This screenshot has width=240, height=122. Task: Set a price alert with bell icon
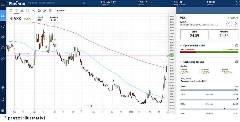click(235, 24)
